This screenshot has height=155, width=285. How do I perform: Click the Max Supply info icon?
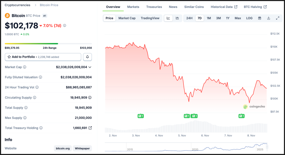[x=25, y=118]
